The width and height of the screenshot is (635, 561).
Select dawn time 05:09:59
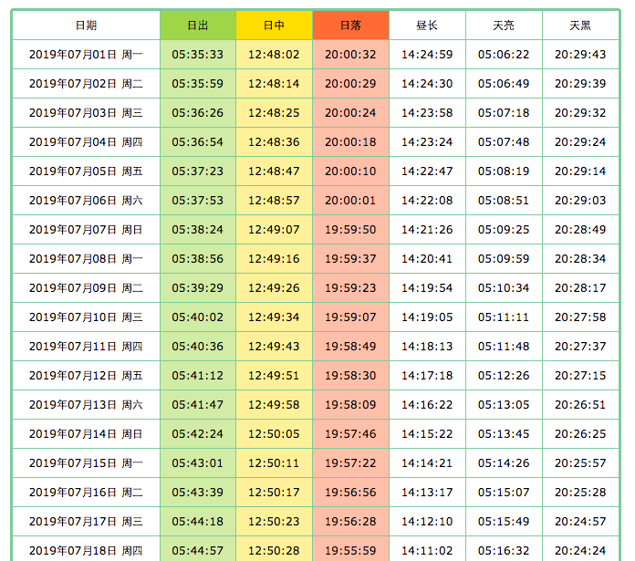(x=504, y=259)
